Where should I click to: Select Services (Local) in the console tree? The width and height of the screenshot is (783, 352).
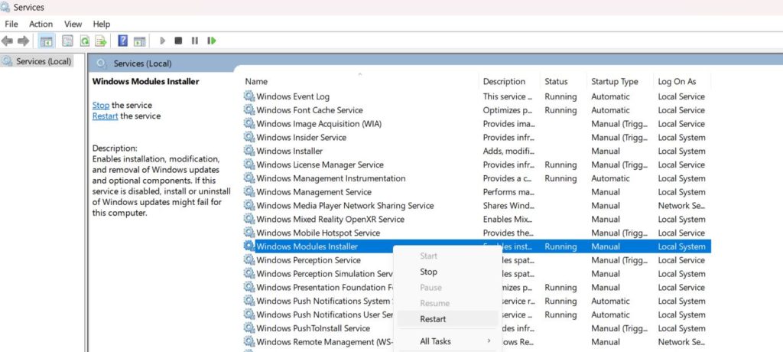pos(43,61)
